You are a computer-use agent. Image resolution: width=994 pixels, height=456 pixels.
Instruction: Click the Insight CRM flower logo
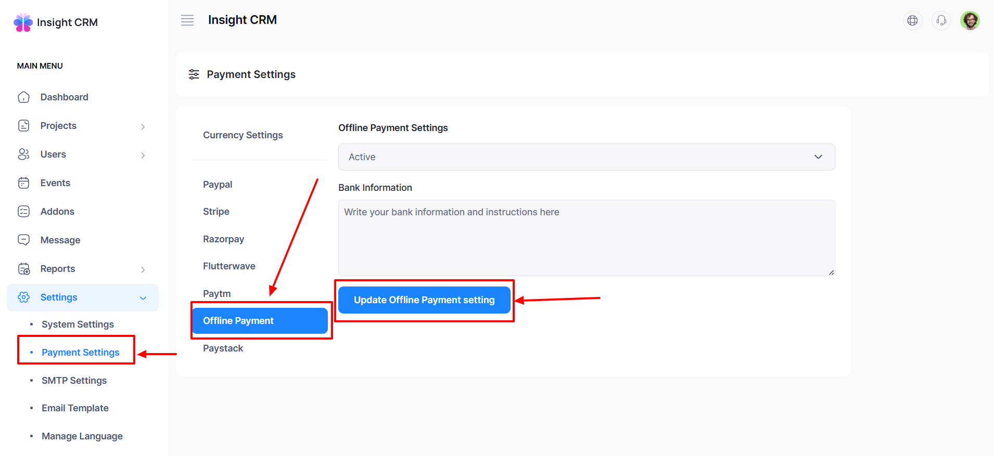23,22
